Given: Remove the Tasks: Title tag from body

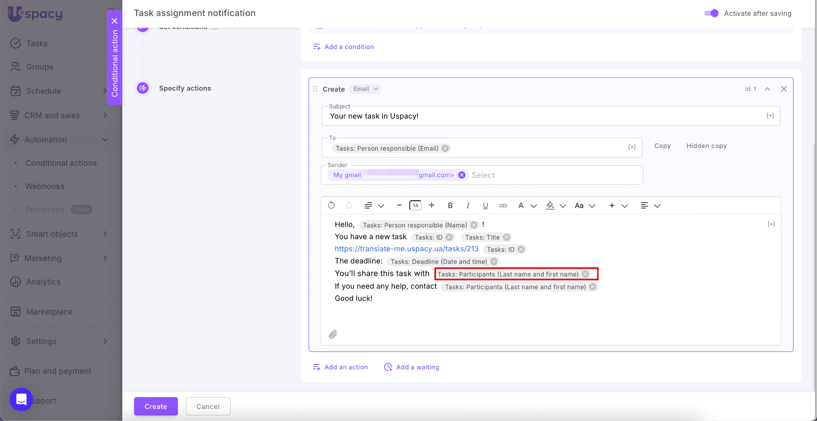Looking at the screenshot, I should click(506, 237).
